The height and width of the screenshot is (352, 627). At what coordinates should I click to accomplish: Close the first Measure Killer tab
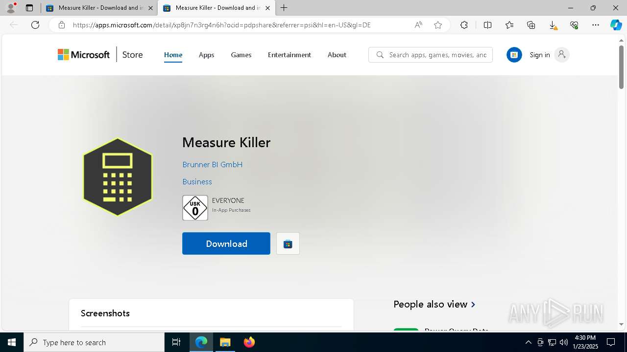tap(150, 8)
